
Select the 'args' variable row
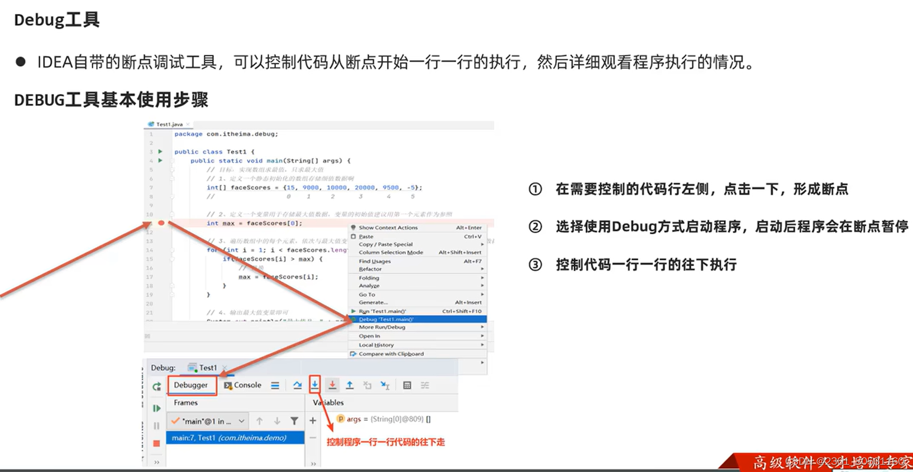point(384,419)
